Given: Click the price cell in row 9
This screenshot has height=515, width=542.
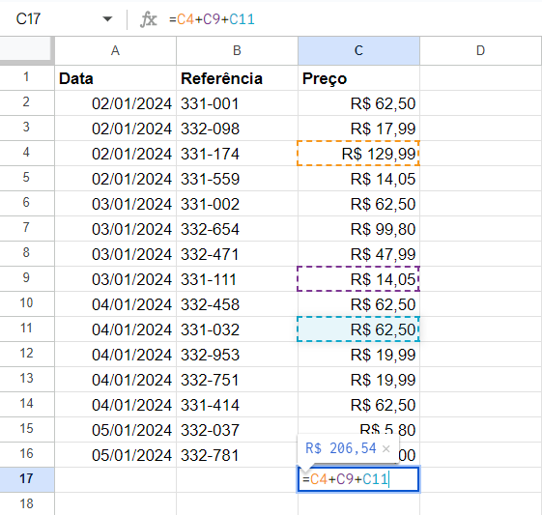Looking at the screenshot, I should pos(358,279).
